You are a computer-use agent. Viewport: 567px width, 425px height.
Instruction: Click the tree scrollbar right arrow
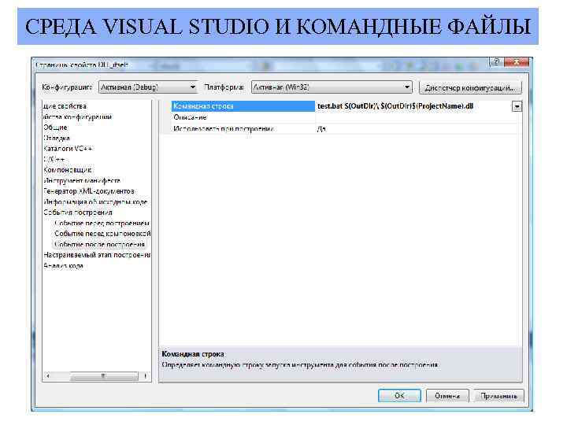145,376
